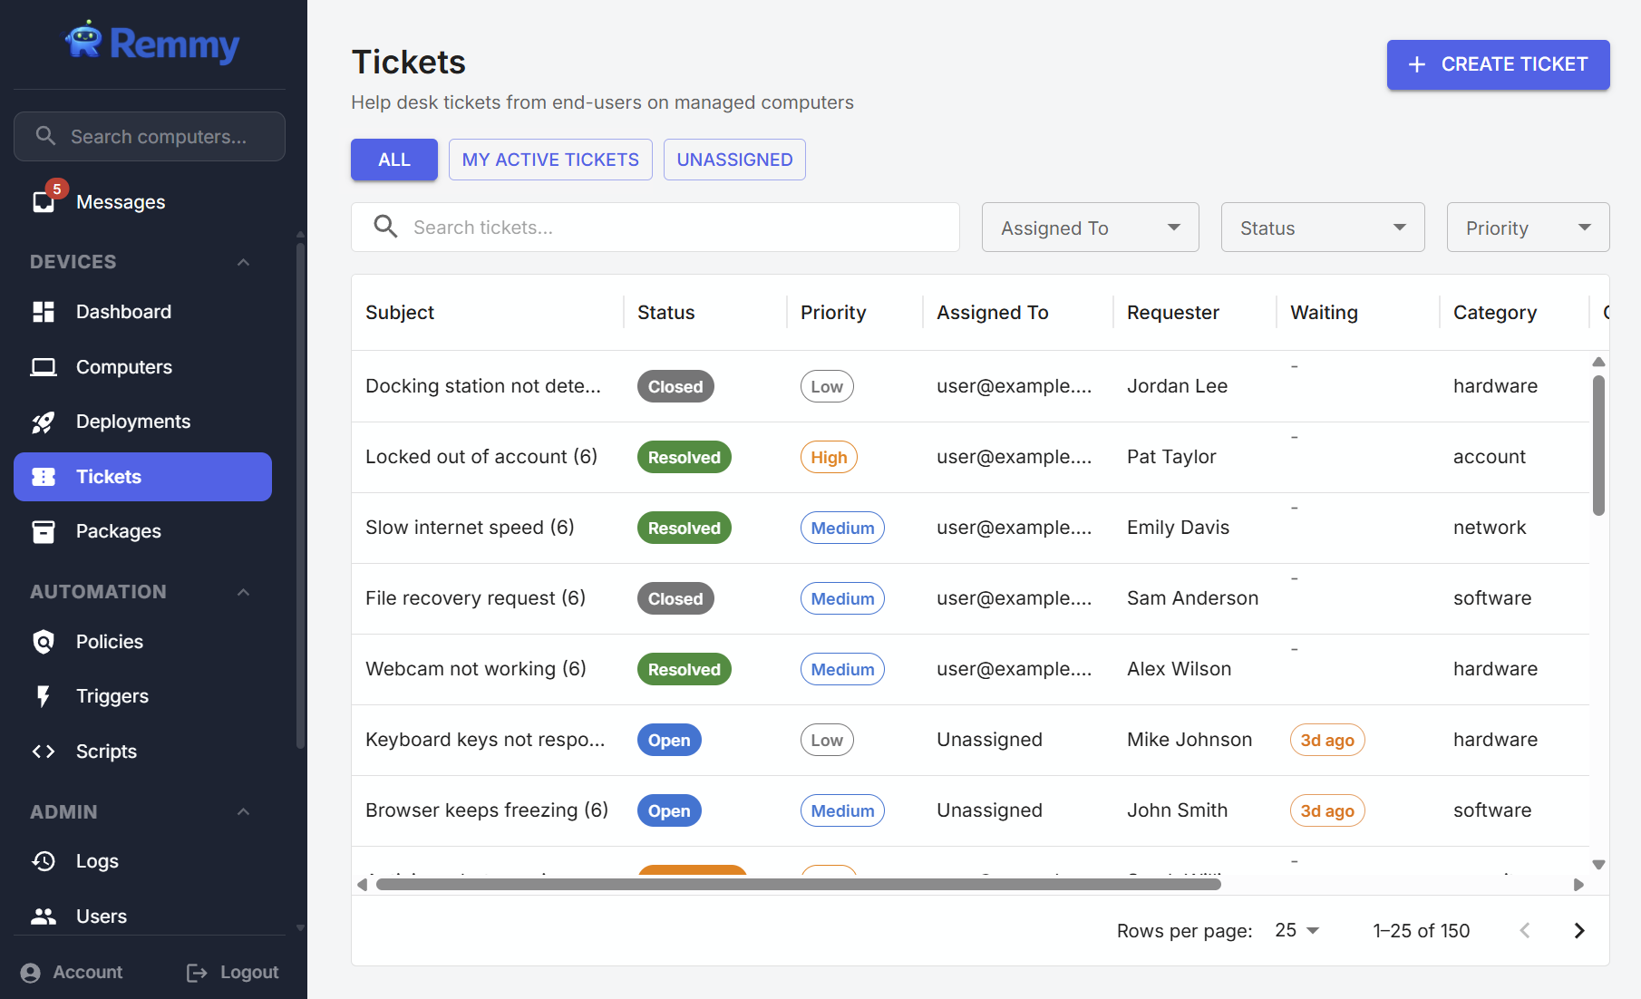Screen dimensions: 1641x999
Task: Open the Assigned To filter dropdown
Action: click(x=1090, y=228)
